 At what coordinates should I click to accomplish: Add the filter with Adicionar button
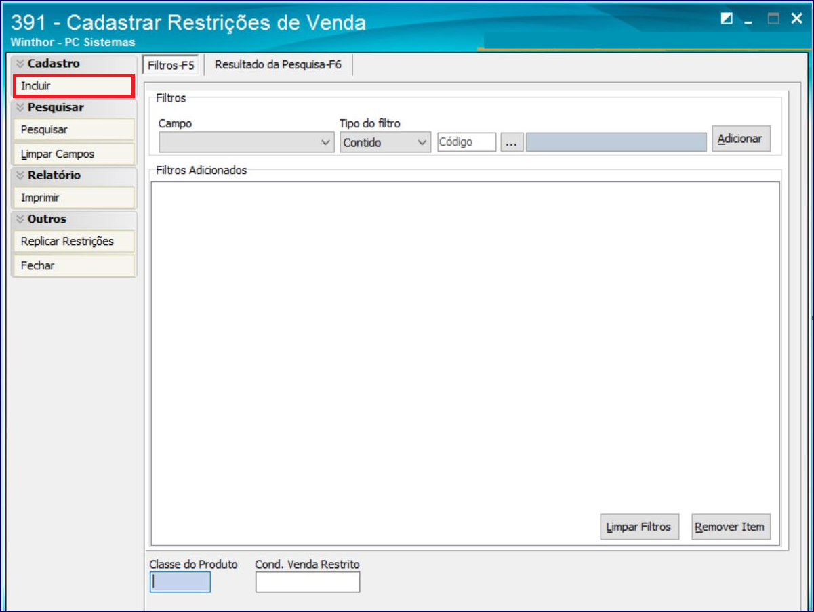click(741, 139)
